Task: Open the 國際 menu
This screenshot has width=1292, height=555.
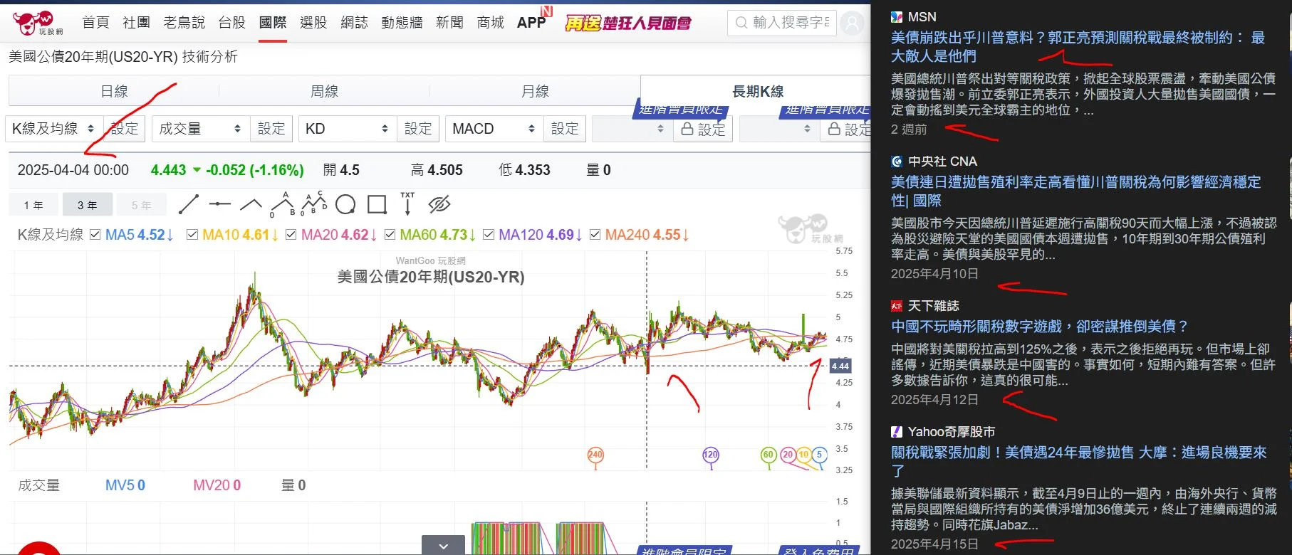Action: pyautogui.click(x=273, y=23)
